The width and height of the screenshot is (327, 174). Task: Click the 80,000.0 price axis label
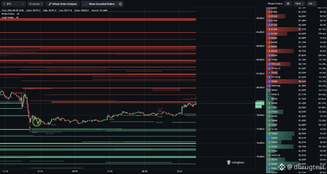click(x=260, y=88)
